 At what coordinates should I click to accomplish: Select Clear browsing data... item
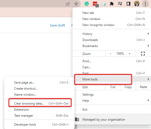[x=40, y=104]
